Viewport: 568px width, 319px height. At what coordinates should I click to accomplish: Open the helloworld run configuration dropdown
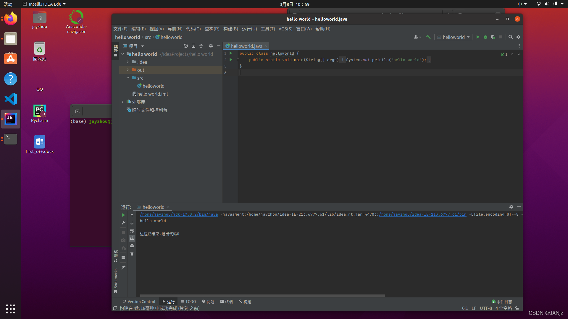453,37
